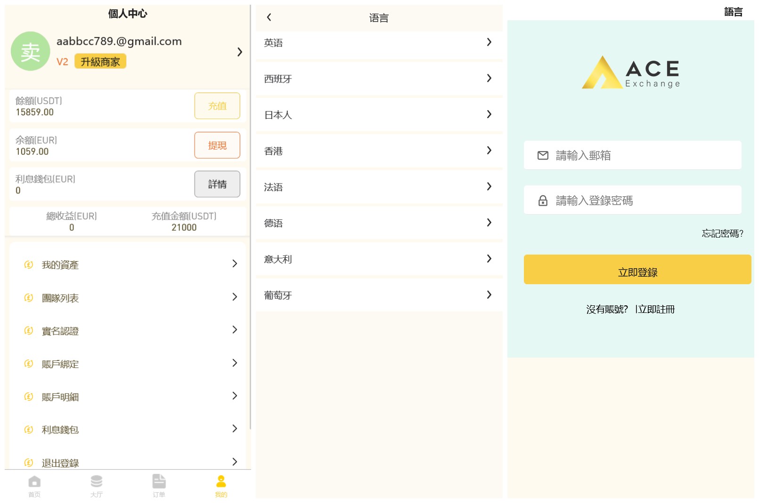Open the 語言 link on login screen
Screen dimensions: 759x503
733,12
